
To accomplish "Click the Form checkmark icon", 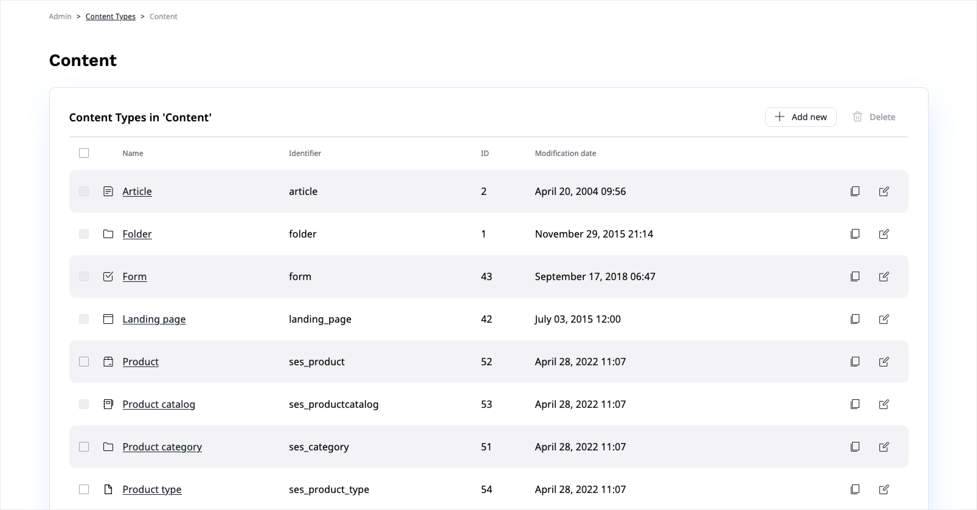I will [108, 276].
